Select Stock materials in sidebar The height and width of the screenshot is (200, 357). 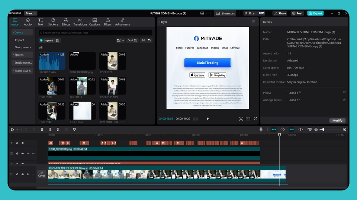click(22, 63)
